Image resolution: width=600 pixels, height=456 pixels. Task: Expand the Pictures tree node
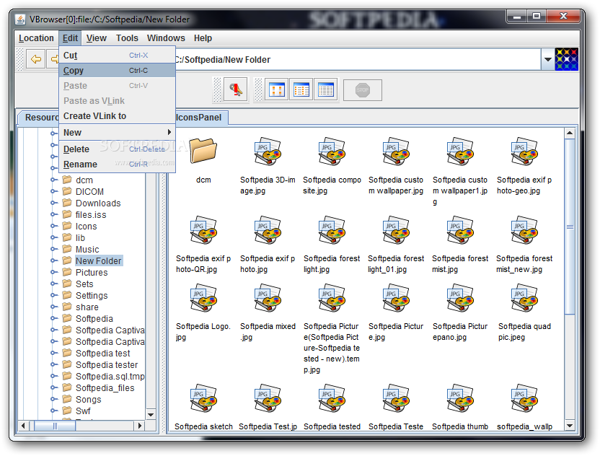tap(53, 272)
